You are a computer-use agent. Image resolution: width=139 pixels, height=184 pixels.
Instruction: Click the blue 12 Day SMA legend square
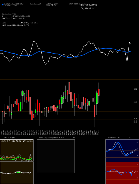coord(3,5)
